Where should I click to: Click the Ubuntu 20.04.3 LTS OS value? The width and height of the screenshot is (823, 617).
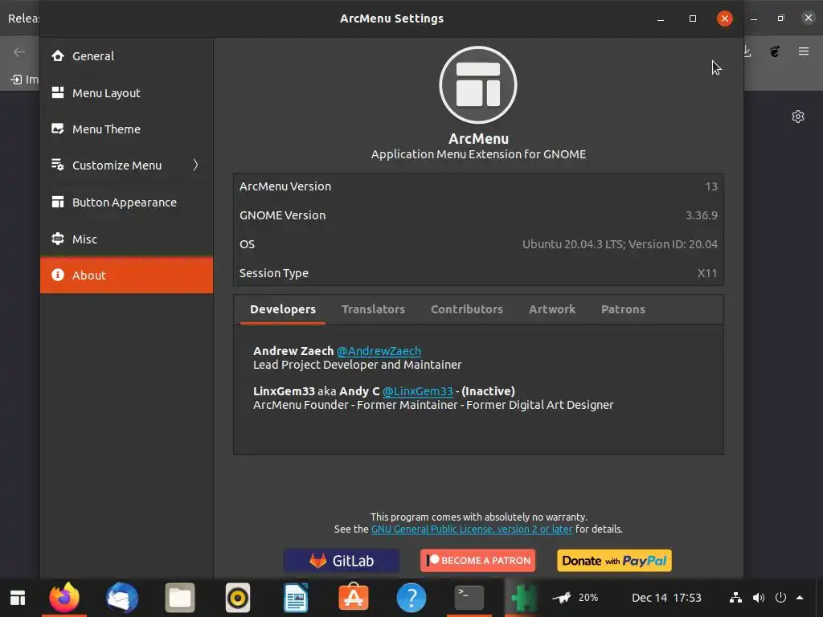coord(620,244)
